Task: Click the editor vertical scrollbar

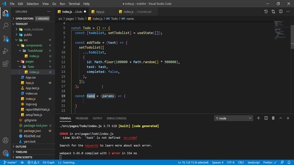Action: click(x=292, y=37)
